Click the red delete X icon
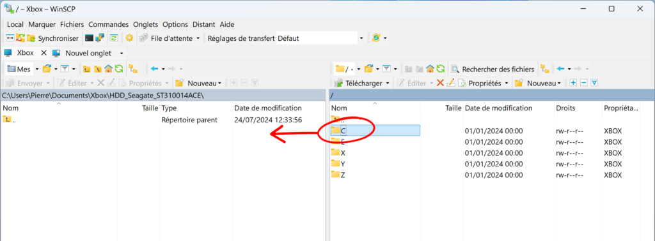This screenshot has width=655, height=241. coord(440,83)
